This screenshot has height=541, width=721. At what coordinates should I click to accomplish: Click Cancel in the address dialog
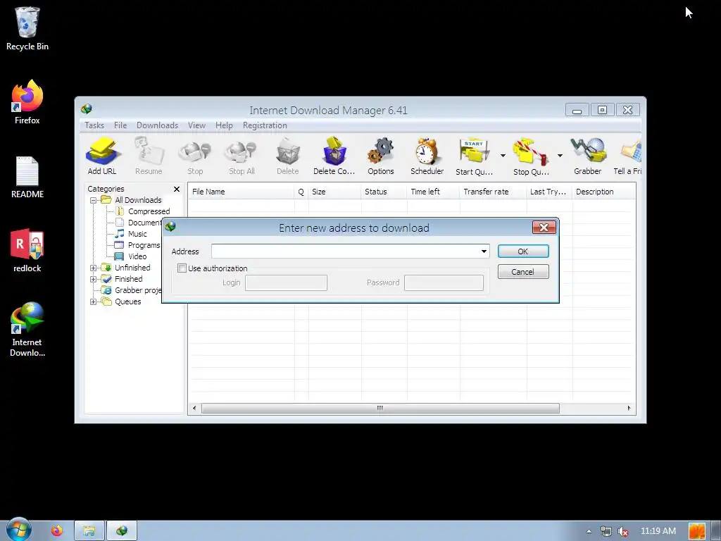pyautogui.click(x=523, y=272)
